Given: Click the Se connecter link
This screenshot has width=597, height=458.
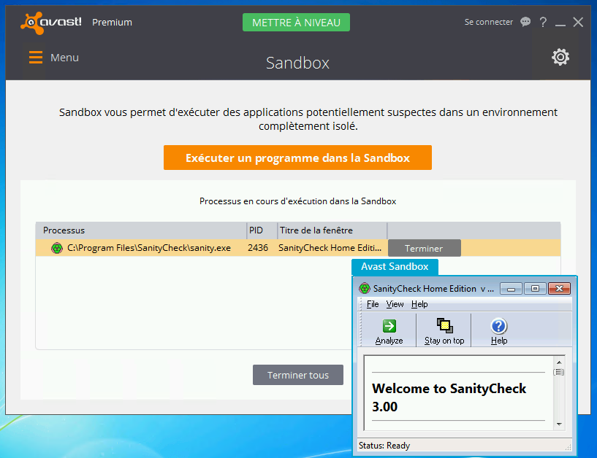Looking at the screenshot, I should (489, 22).
